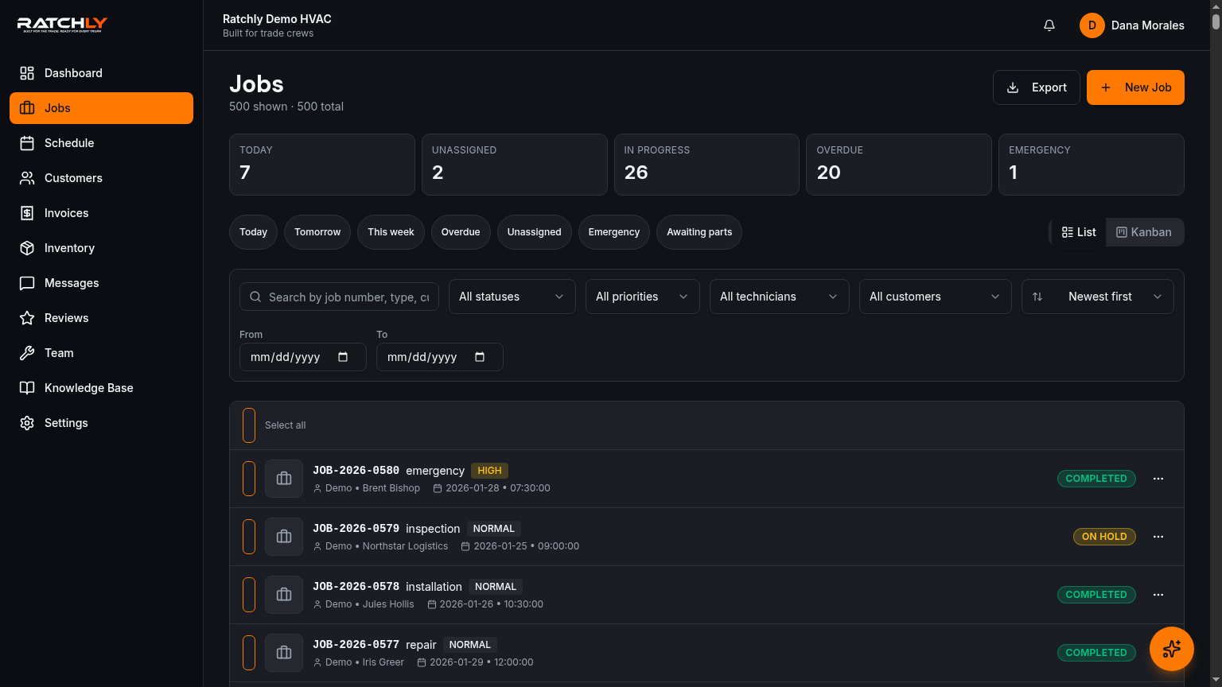Click the Export button
Viewport: 1222px width, 687px height.
tap(1037, 87)
